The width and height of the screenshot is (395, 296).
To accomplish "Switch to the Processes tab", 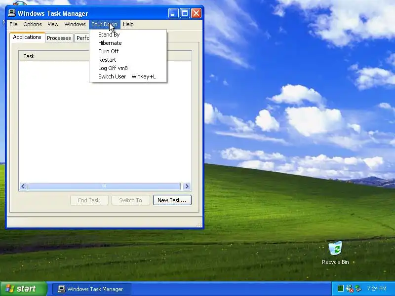I will coord(59,38).
